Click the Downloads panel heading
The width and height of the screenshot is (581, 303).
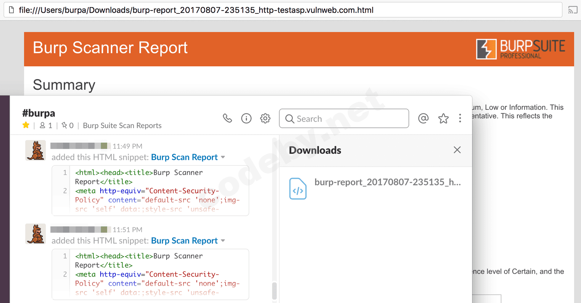(315, 150)
